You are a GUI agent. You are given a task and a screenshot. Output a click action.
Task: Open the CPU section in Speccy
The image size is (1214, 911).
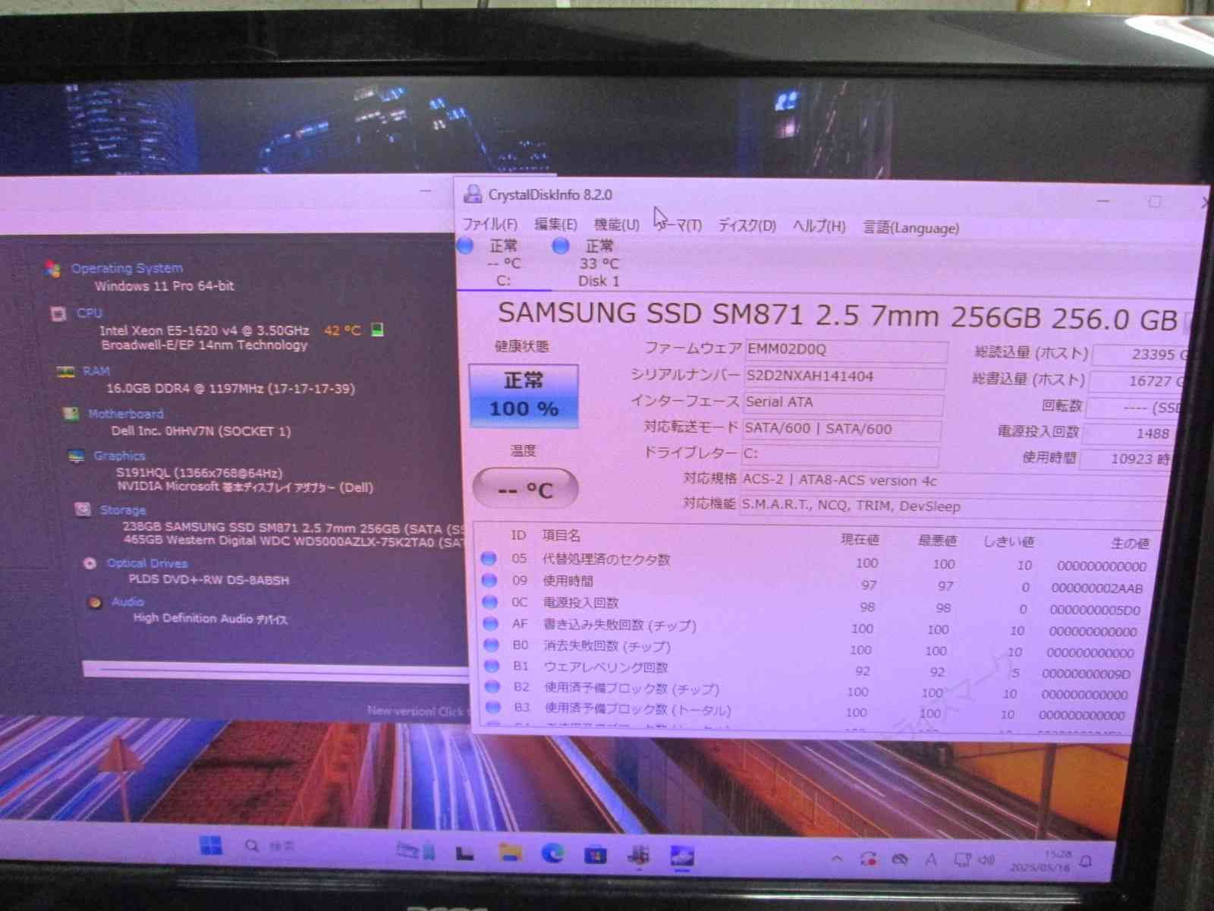(90, 313)
